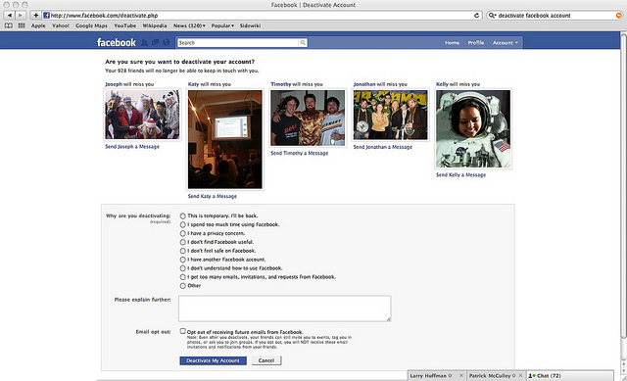Viewport: 627px width, 381px height.
Task: Click the add bookmark plus button
Action: (35, 16)
